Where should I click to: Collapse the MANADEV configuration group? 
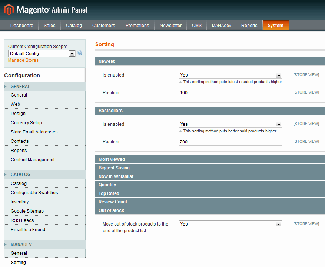[45, 244]
